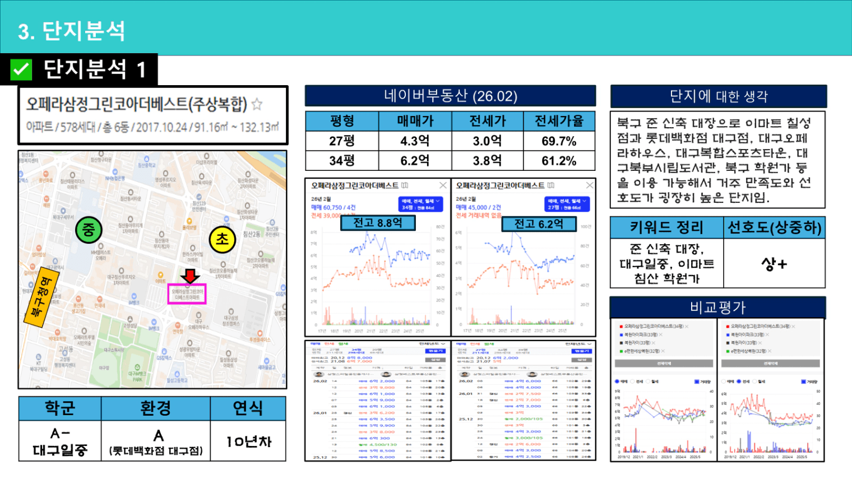Viewport: 852px width, 479px height.
Task: Remove 오페라삼정그린코아더베스트(34평) from the left comparison list
Action: tap(687, 327)
